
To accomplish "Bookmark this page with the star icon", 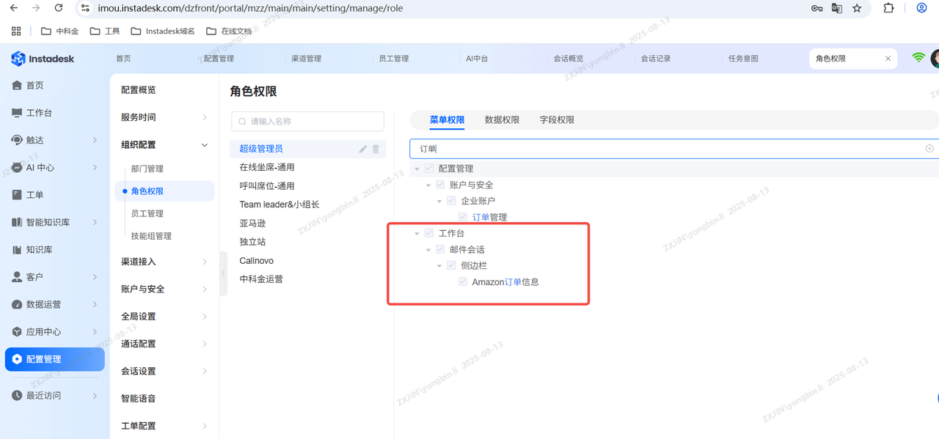I will (x=857, y=9).
